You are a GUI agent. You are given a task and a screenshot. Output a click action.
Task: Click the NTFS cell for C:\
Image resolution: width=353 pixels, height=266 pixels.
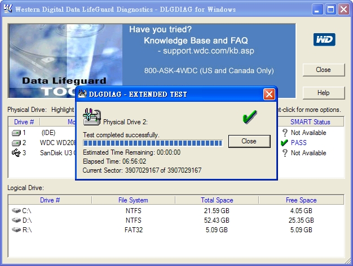tap(134, 211)
